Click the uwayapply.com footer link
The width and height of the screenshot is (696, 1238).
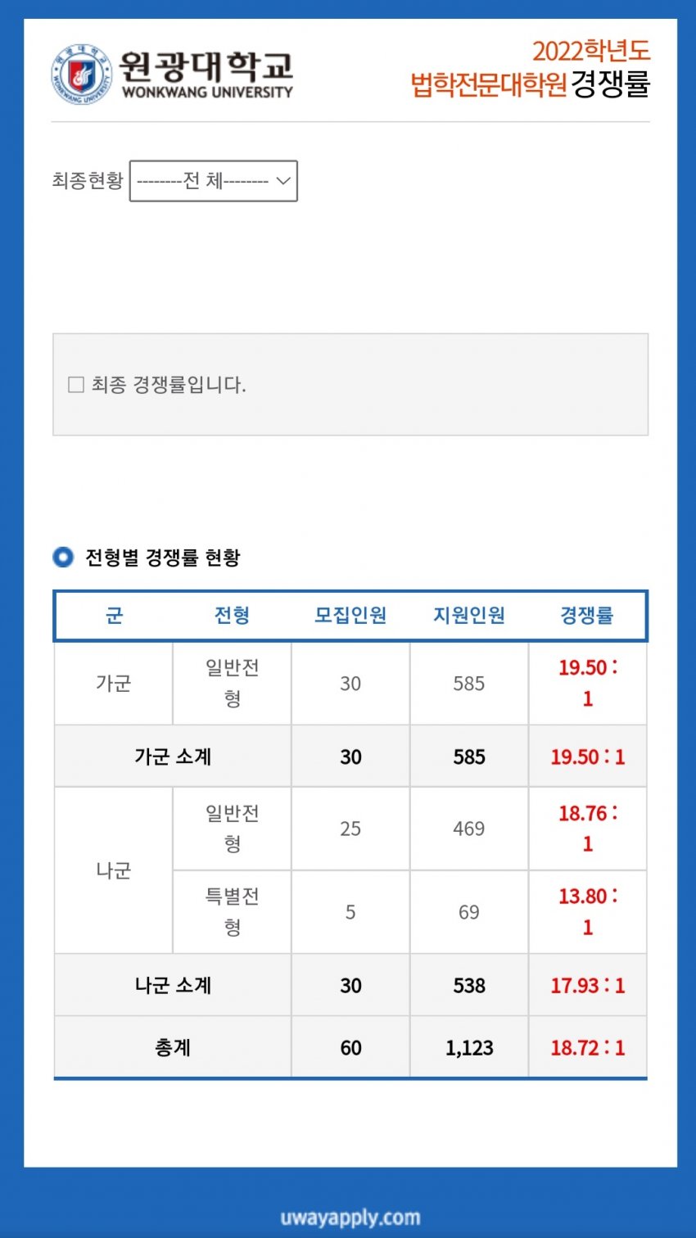point(350,1218)
